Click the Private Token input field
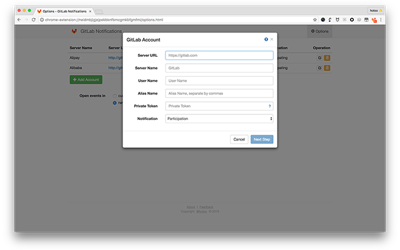The image size is (400, 250). click(219, 106)
